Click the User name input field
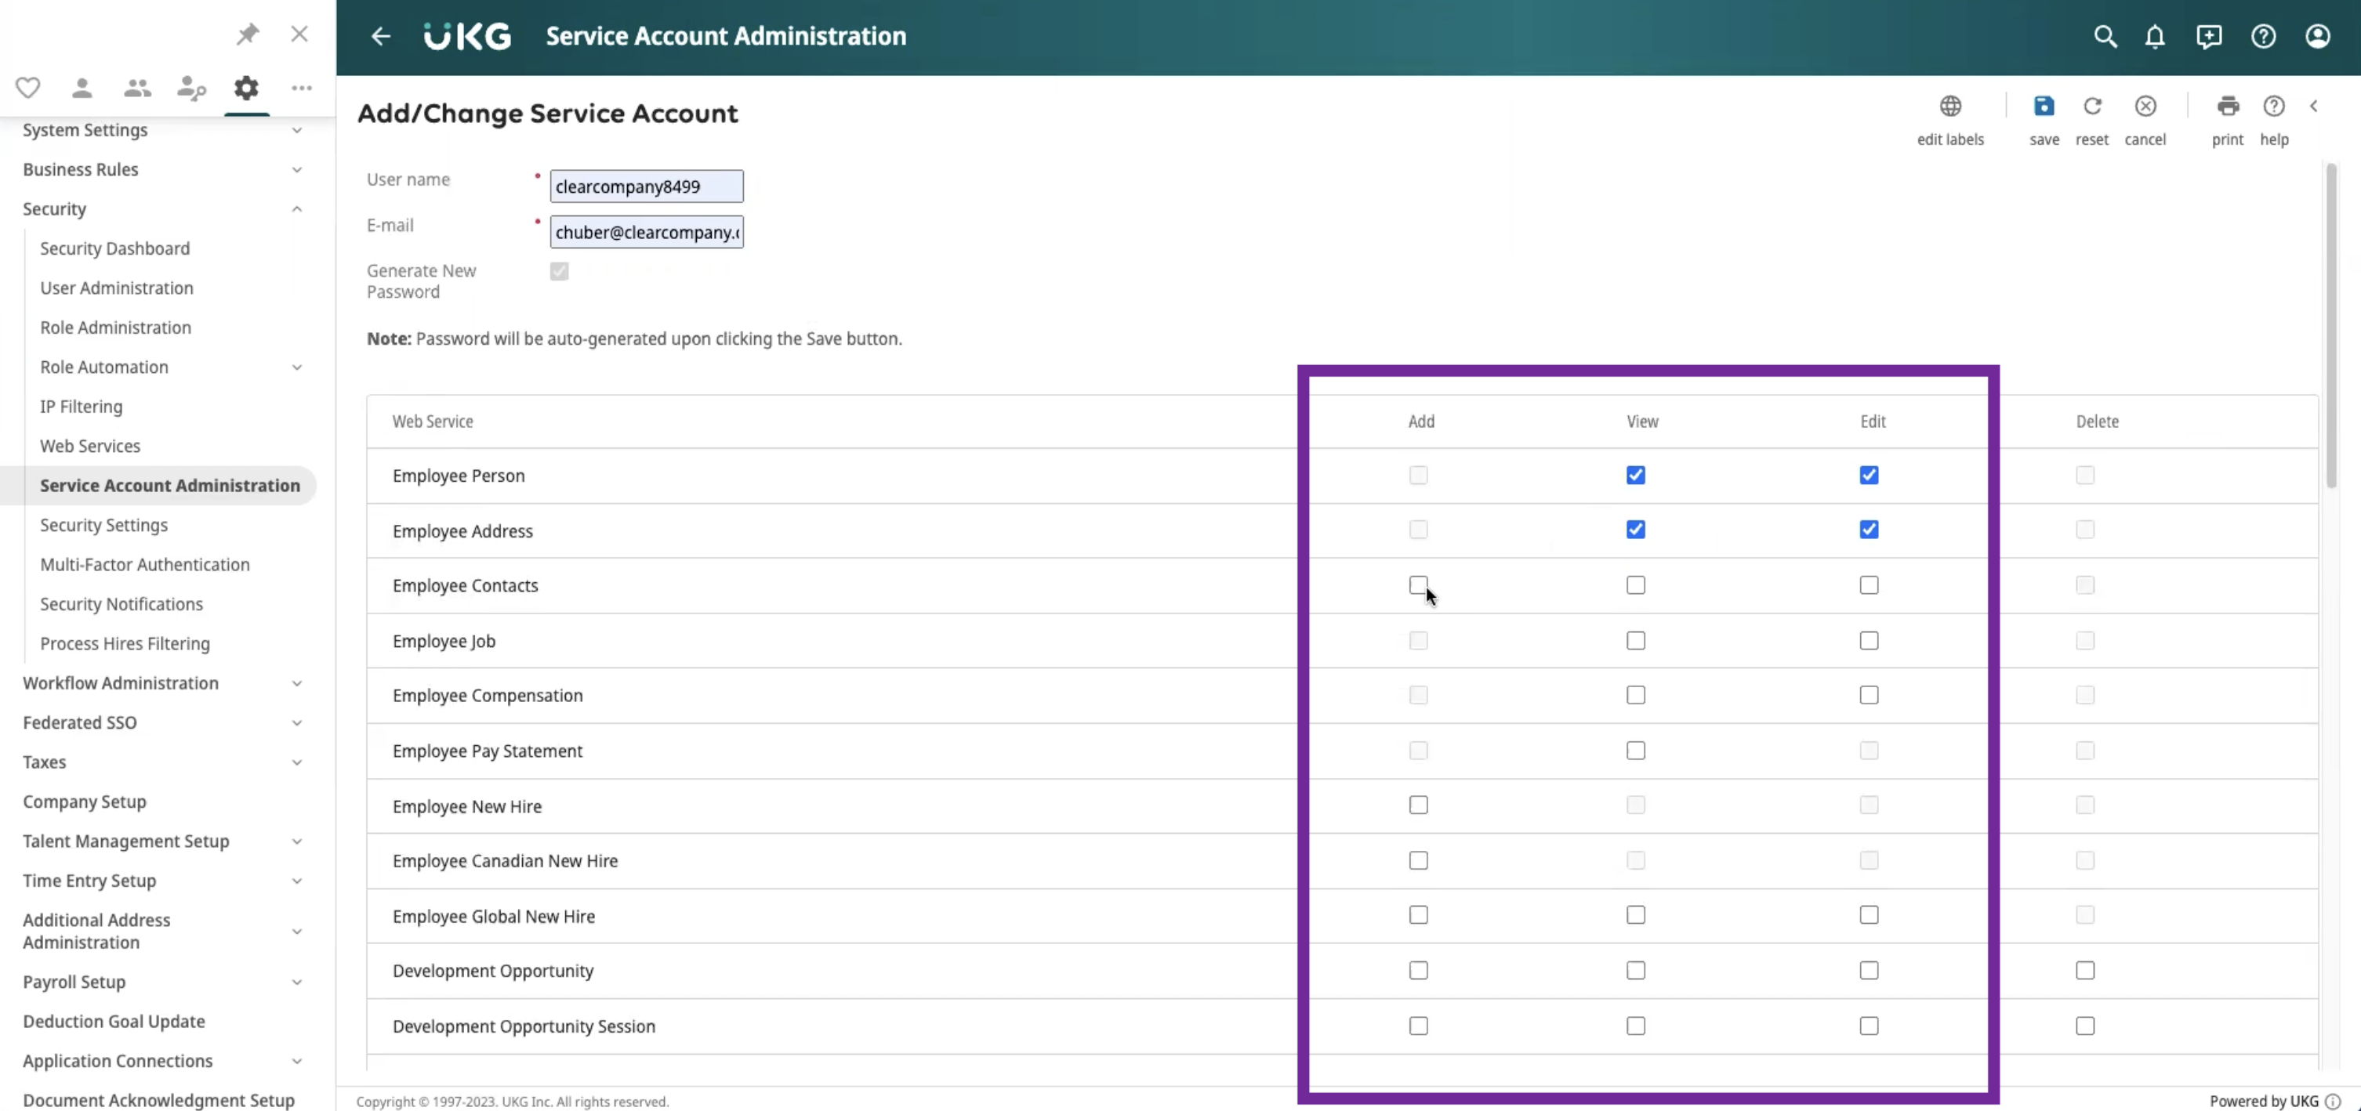This screenshot has width=2361, height=1111. click(646, 186)
